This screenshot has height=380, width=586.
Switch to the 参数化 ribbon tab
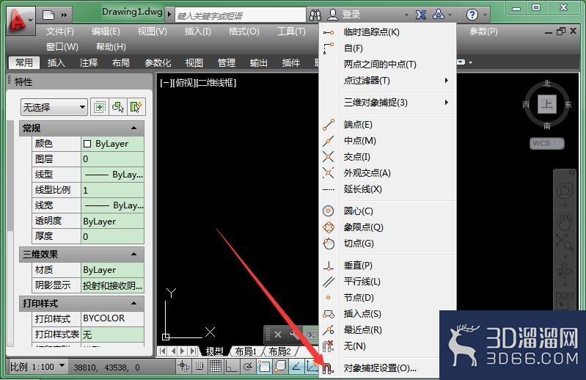[158, 63]
